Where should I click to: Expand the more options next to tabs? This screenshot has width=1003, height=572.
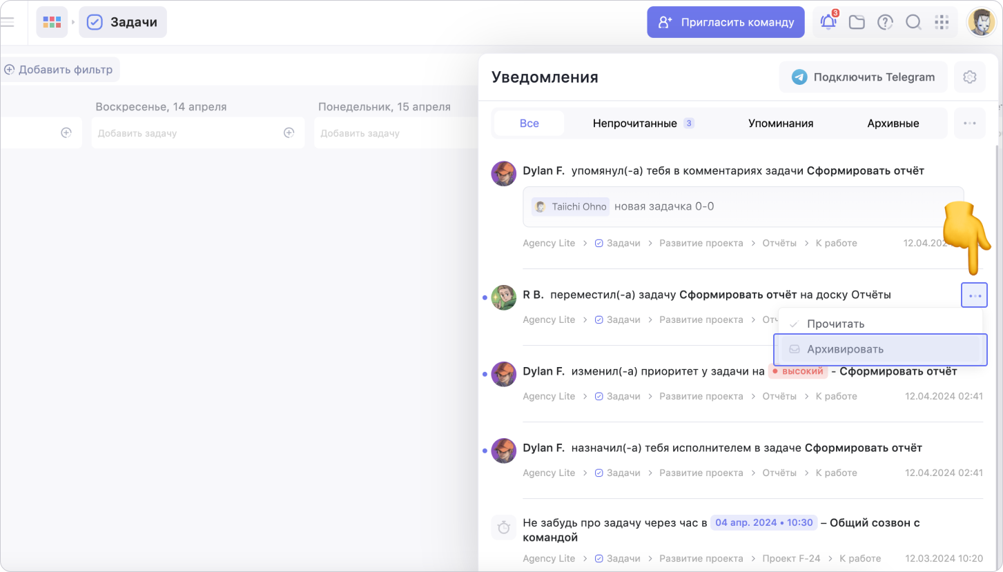969,124
